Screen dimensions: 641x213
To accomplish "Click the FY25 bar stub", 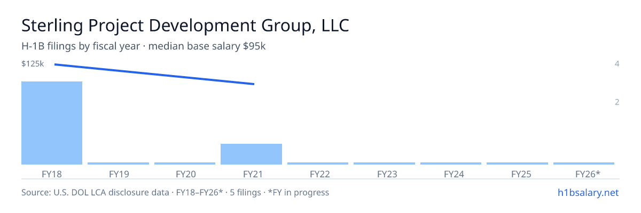I will click(517, 163).
